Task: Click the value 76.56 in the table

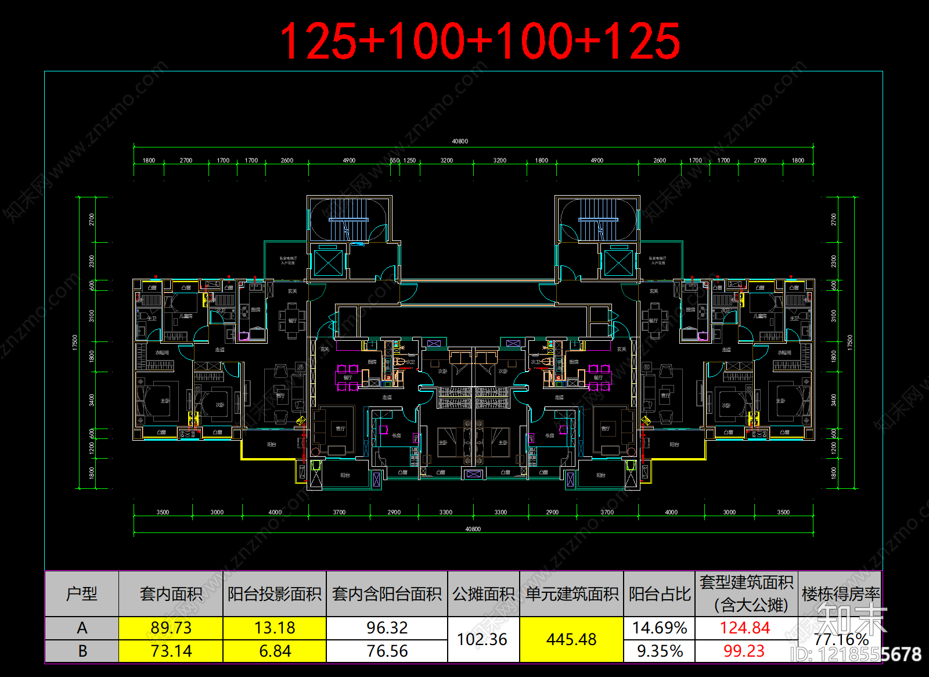Action: (x=387, y=651)
